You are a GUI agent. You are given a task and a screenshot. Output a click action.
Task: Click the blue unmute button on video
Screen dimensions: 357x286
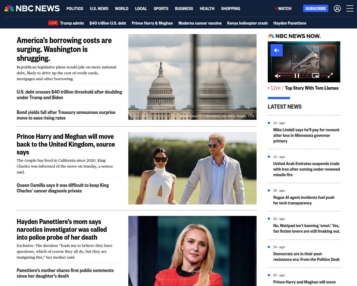(x=277, y=50)
